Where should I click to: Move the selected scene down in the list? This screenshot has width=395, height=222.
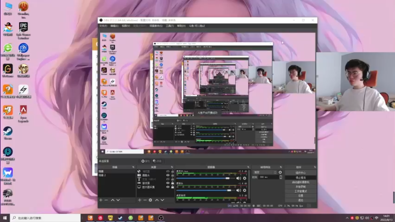[118, 200]
